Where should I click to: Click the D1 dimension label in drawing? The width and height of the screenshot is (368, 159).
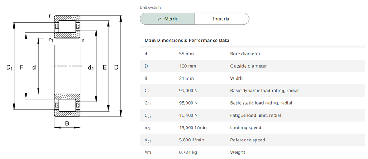click(10, 68)
